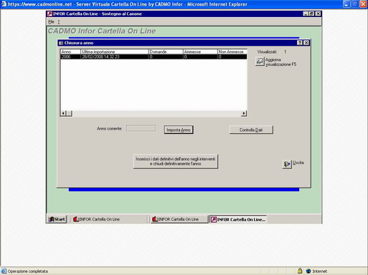
Task: Click the Imposta Anno button
Action: point(179,130)
